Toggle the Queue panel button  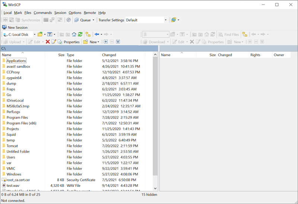coord(83,20)
